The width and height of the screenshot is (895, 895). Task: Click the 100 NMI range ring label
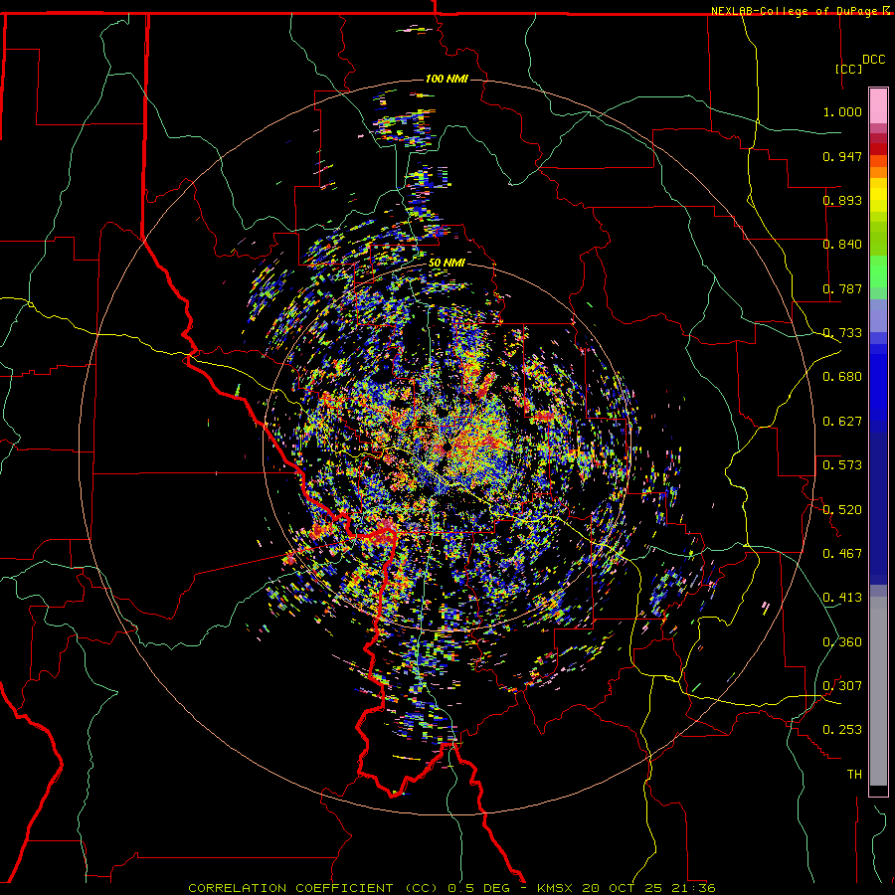point(447,79)
